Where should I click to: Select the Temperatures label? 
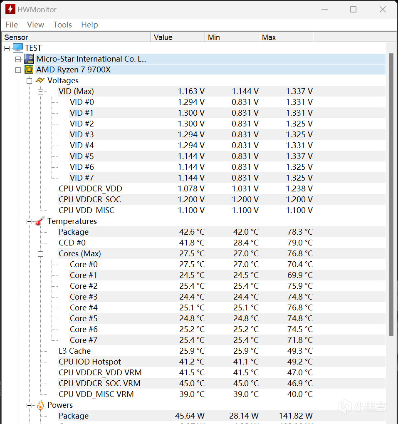coord(72,221)
